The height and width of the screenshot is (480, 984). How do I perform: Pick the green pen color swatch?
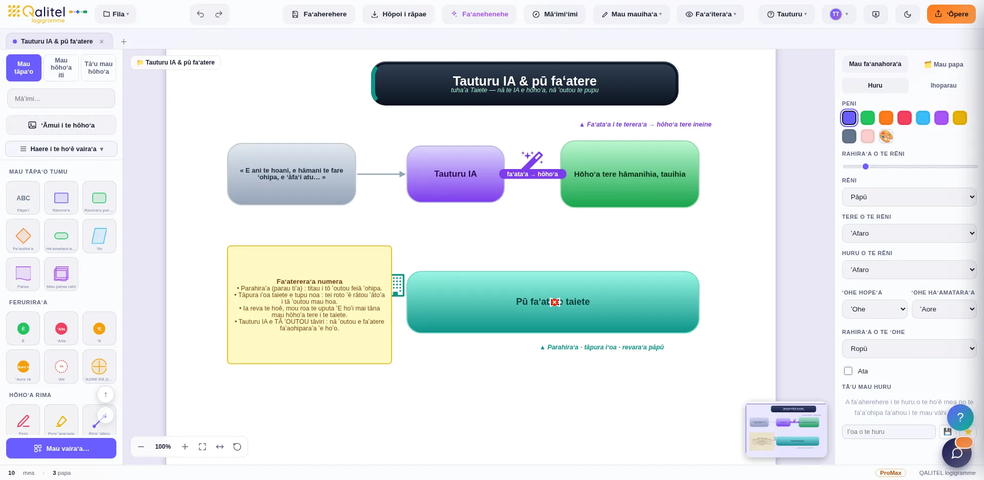click(x=868, y=118)
